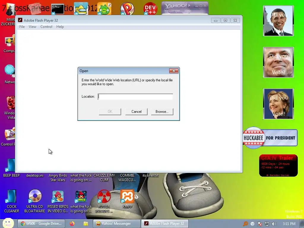Select the its over.txt label
The height and width of the screenshot is (228, 304).
[x=151, y=175]
